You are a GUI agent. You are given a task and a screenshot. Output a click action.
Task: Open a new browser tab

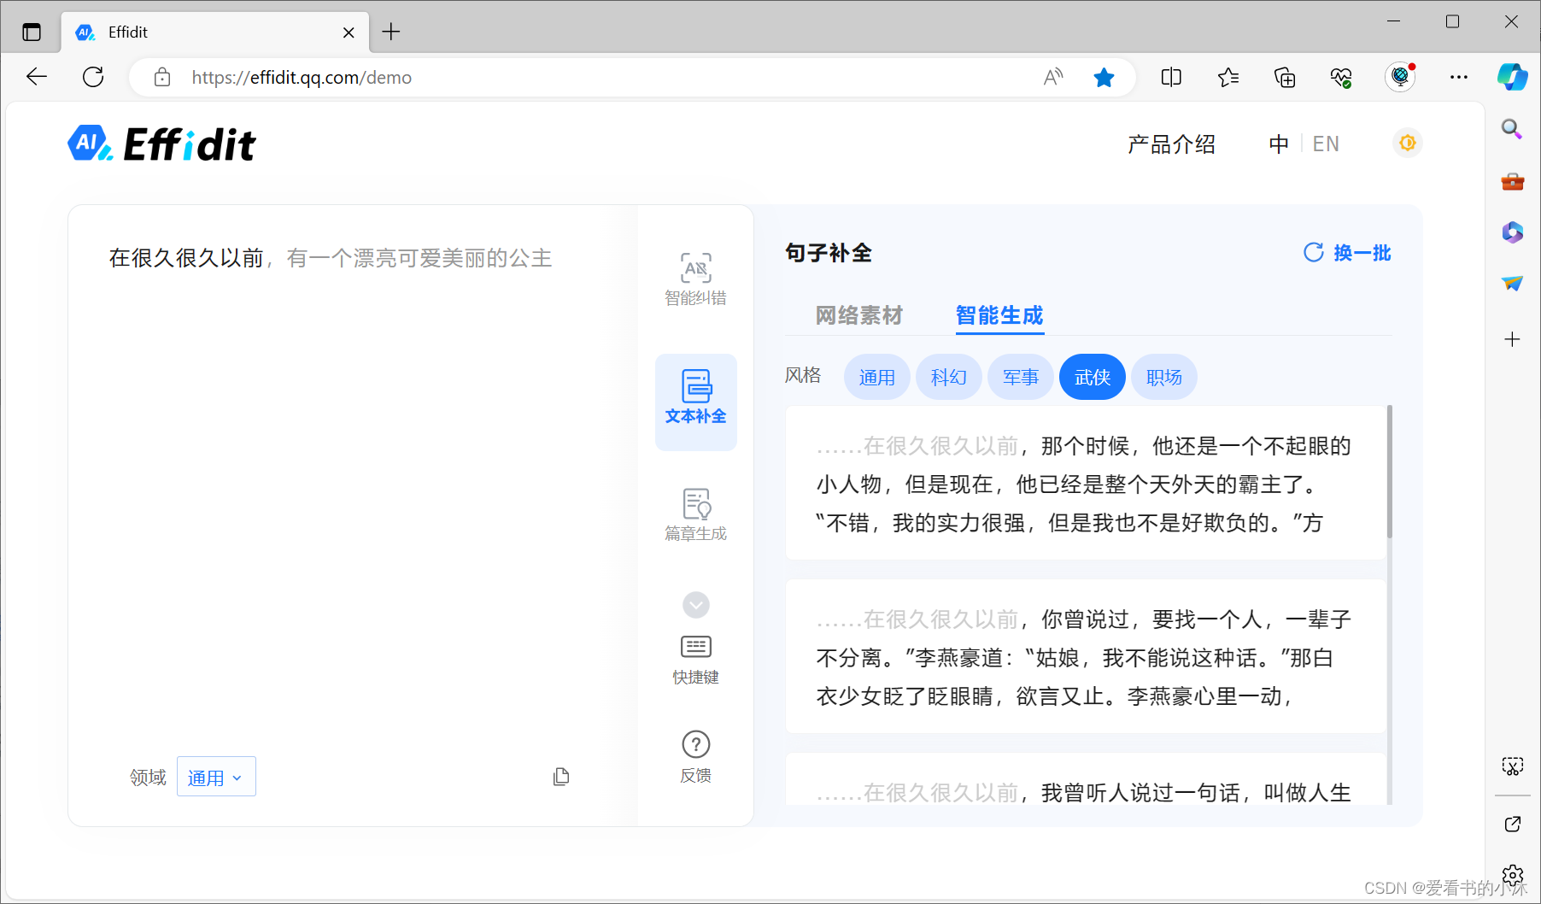[391, 32]
